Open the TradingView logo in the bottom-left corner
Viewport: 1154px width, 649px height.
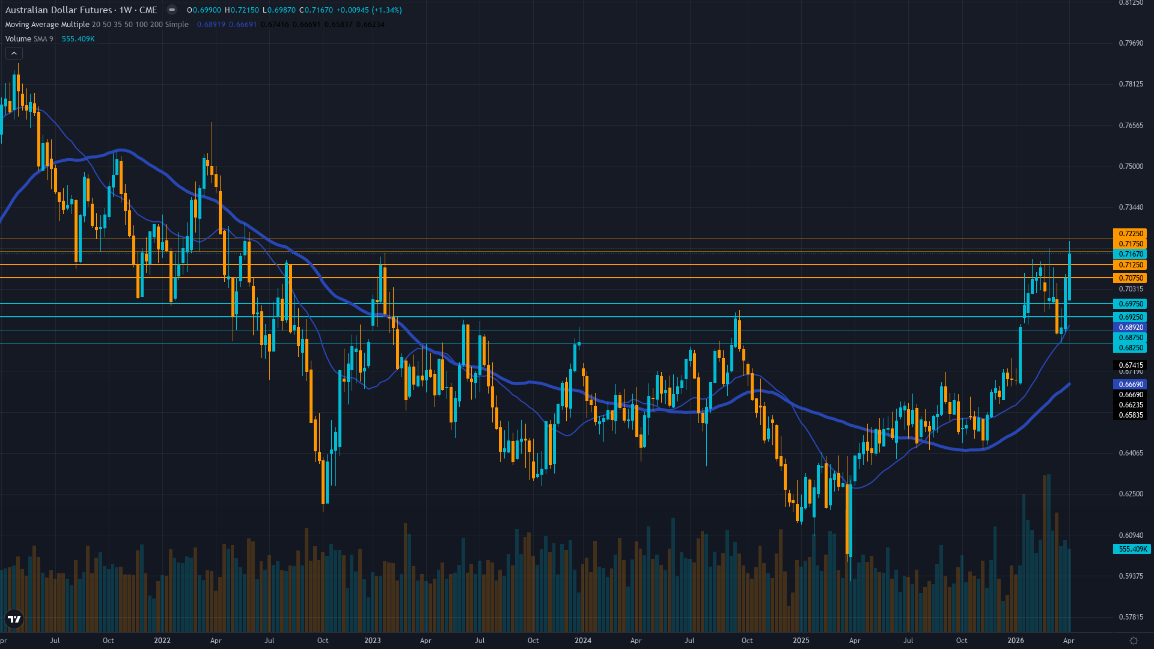click(x=14, y=618)
